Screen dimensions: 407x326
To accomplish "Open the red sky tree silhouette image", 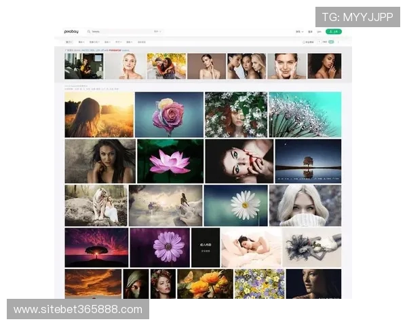I will click(96, 247).
